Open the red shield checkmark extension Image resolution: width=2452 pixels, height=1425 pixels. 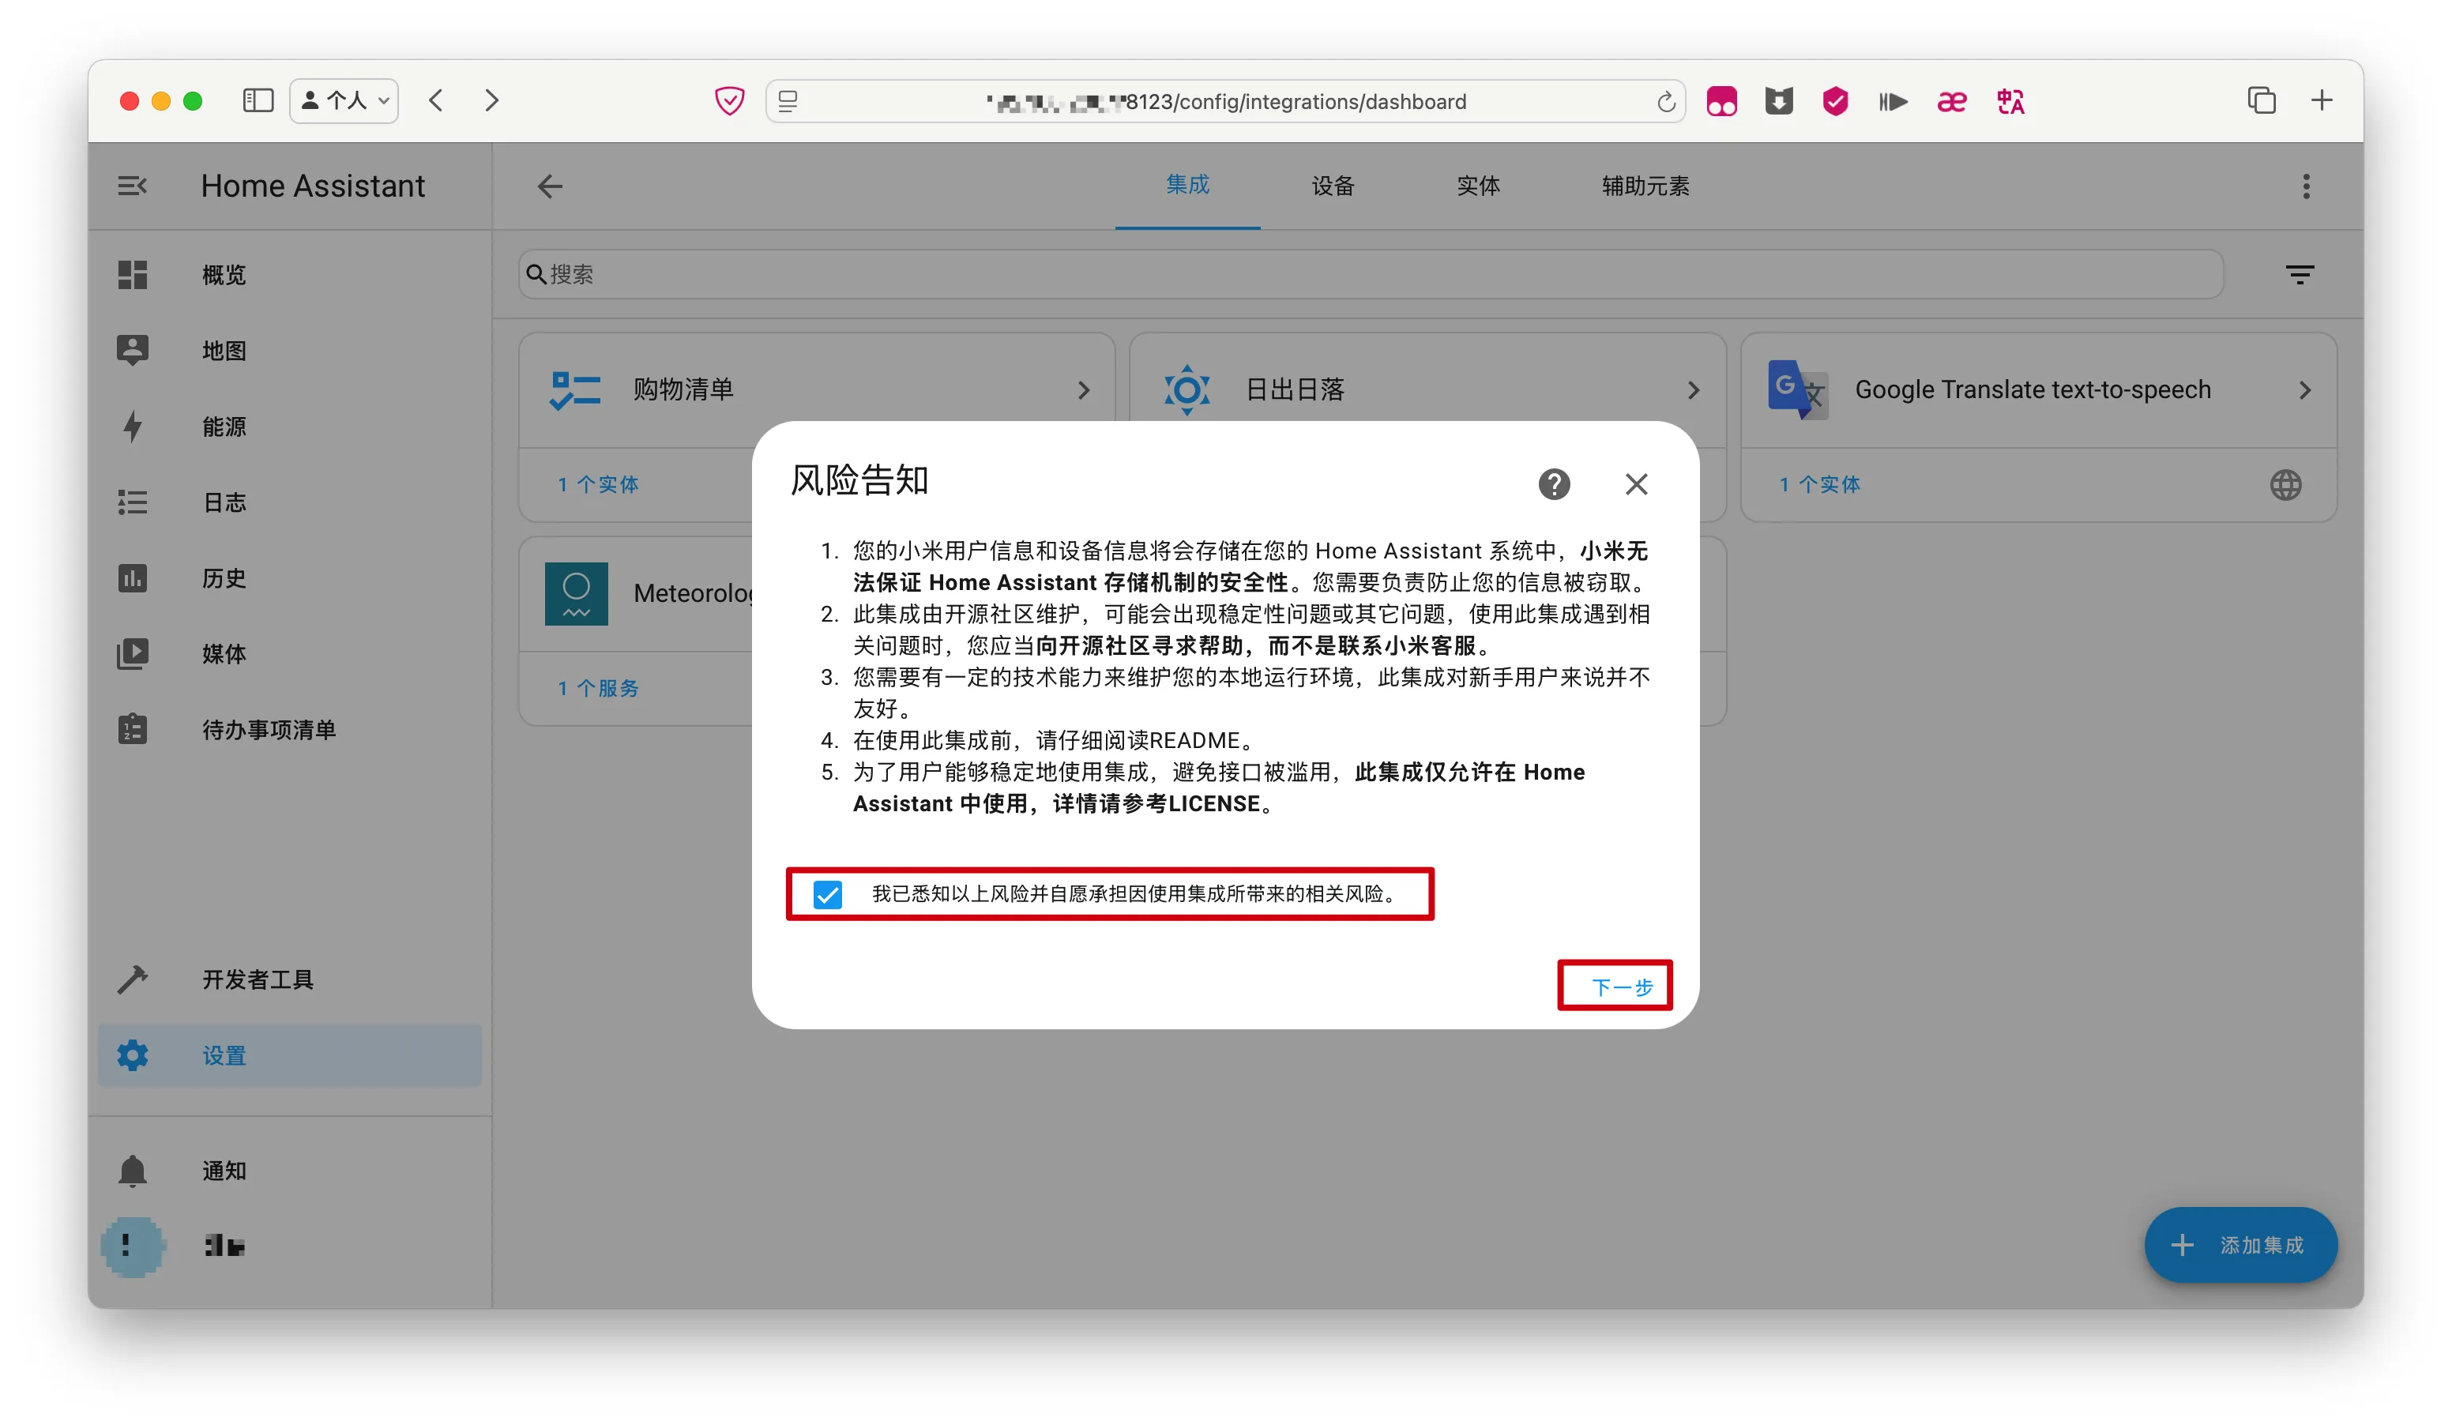1835,101
